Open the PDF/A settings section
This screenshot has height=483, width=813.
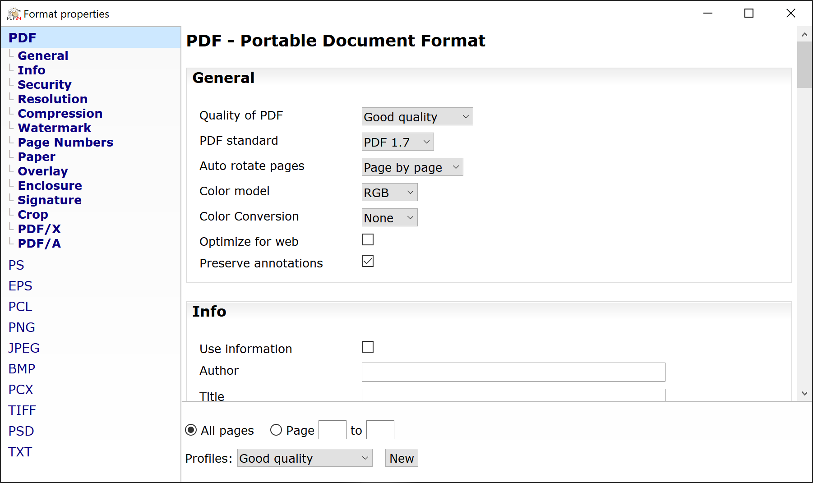39,243
